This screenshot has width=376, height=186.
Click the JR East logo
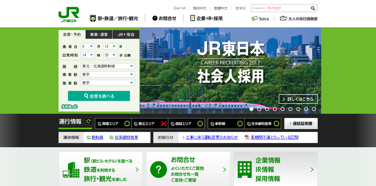tap(69, 14)
